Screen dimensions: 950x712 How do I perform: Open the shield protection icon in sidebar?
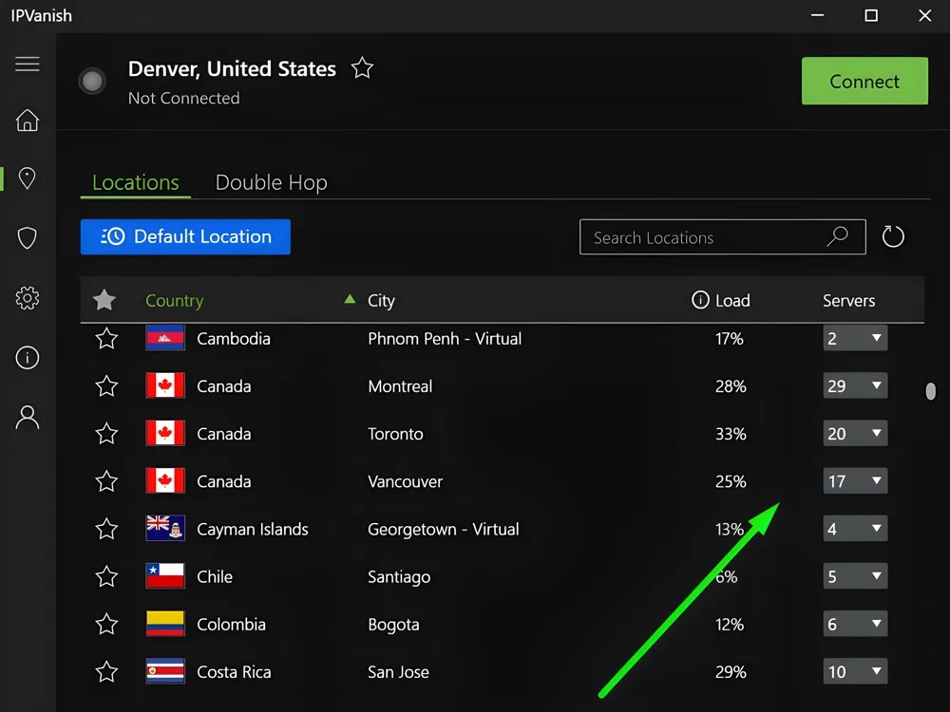28,238
